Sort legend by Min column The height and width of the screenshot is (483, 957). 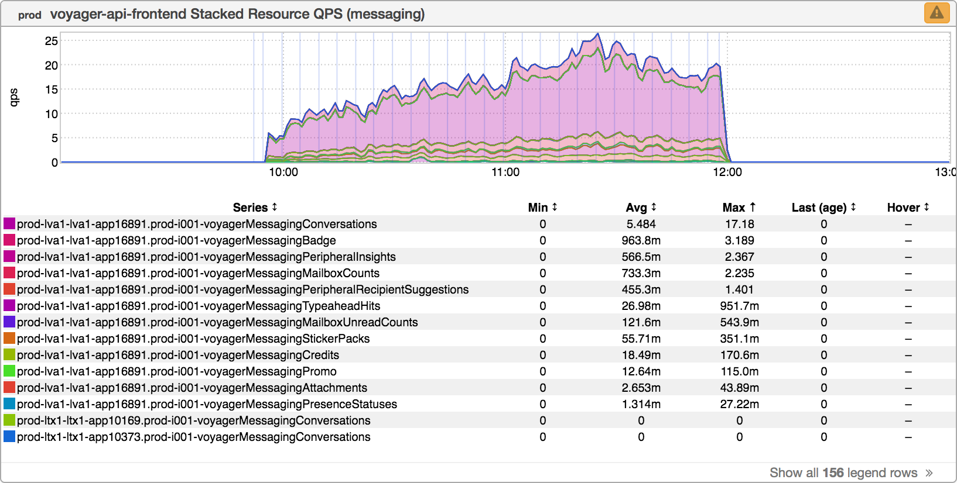542,208
